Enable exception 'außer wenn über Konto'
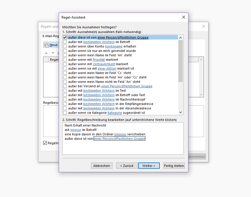Image resolution: width=251 pixels, height=197 pixels. tap(65, 47)
